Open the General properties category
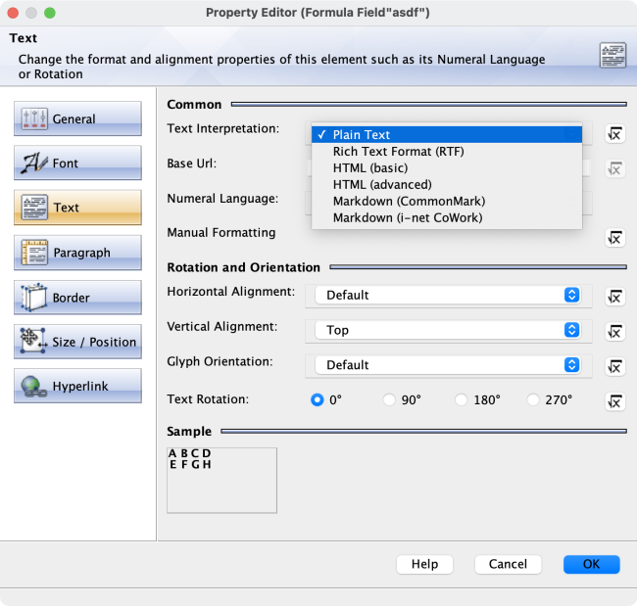The image size is (637, 606). (77, 118)
